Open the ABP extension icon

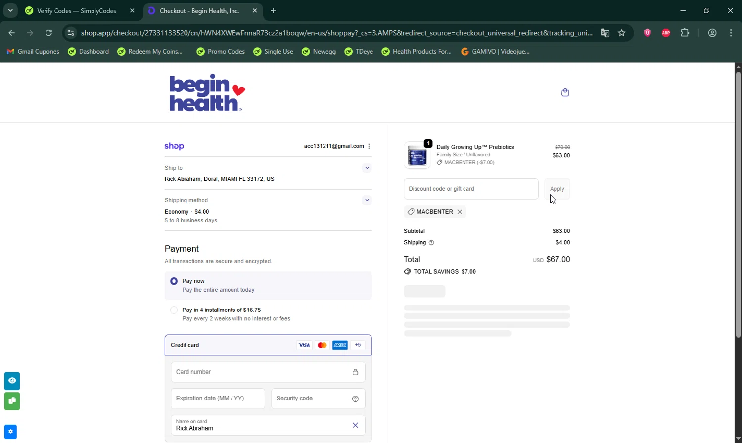pyautogui.click(x=666, y=33)
